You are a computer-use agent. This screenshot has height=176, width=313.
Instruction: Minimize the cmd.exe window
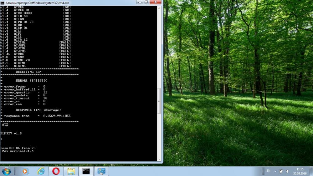click(x=140, y=2)
